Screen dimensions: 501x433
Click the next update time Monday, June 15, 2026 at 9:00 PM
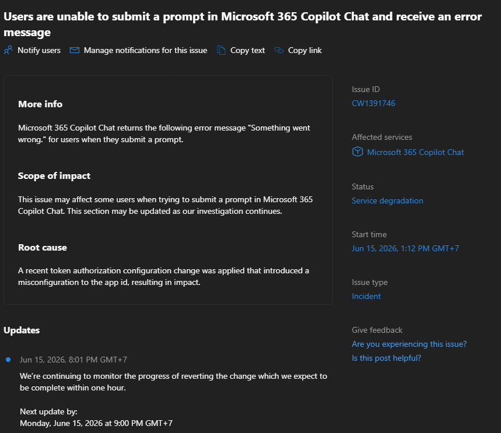96,423
